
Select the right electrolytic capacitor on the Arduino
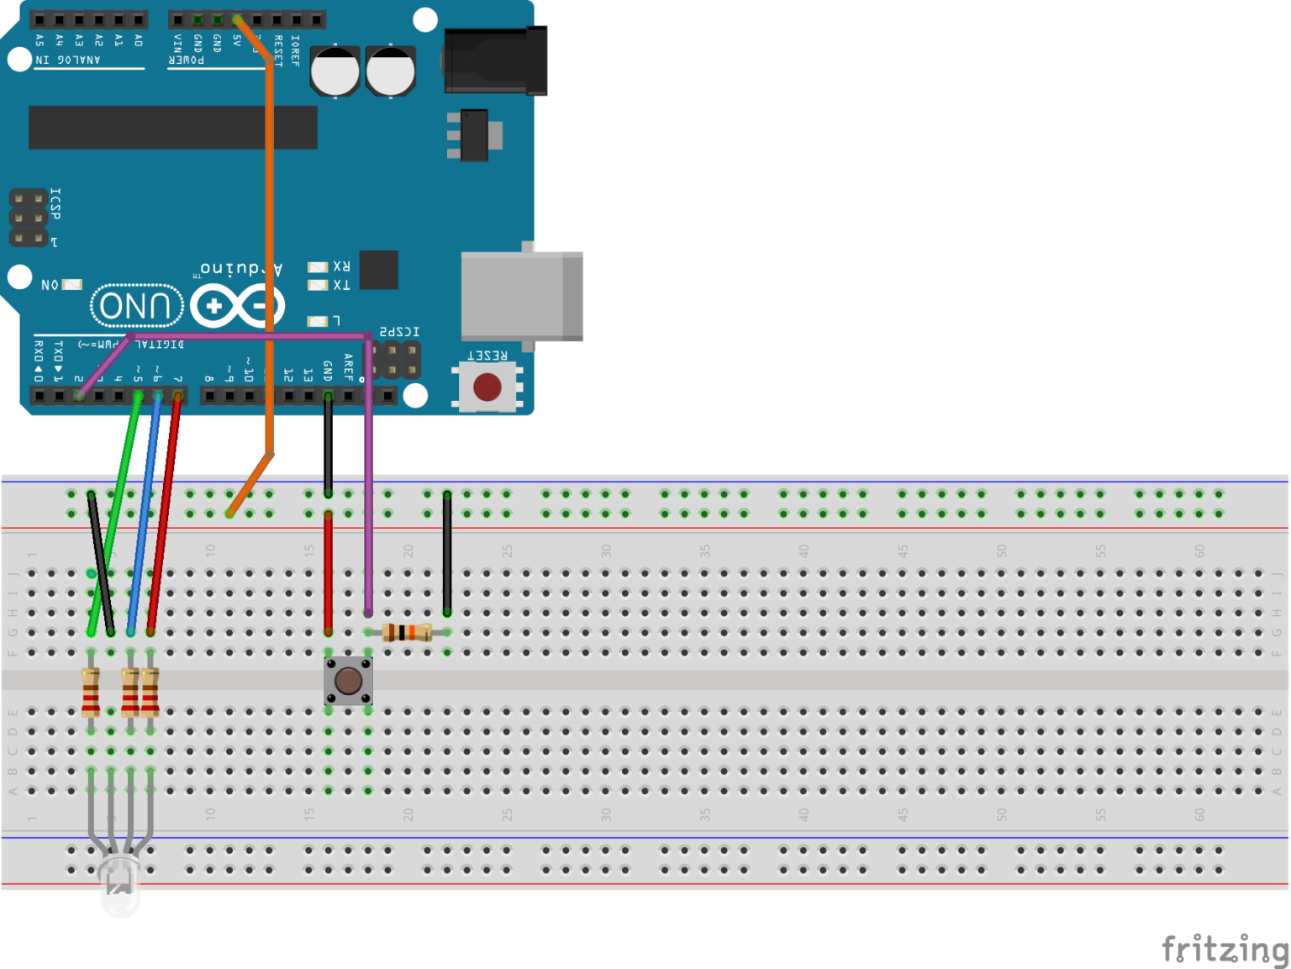[390, 71]
